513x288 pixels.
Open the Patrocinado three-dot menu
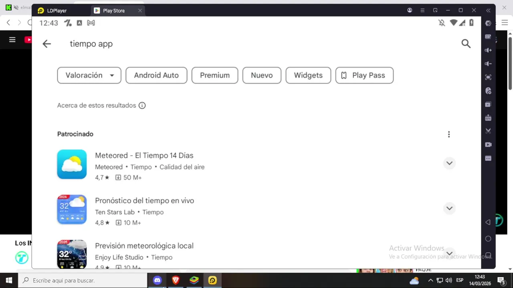[449, 134]
